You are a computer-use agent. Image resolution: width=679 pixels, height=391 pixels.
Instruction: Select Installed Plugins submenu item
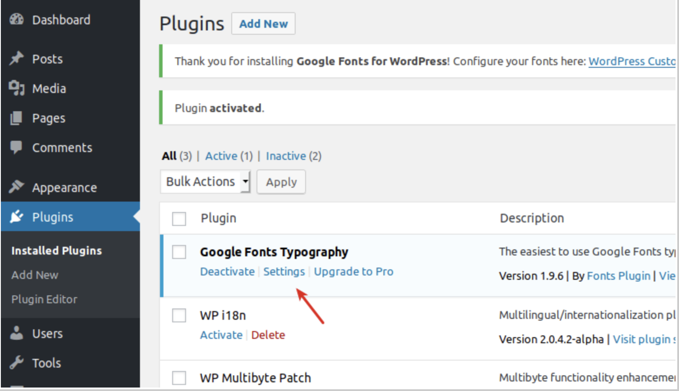pos(57,251)
